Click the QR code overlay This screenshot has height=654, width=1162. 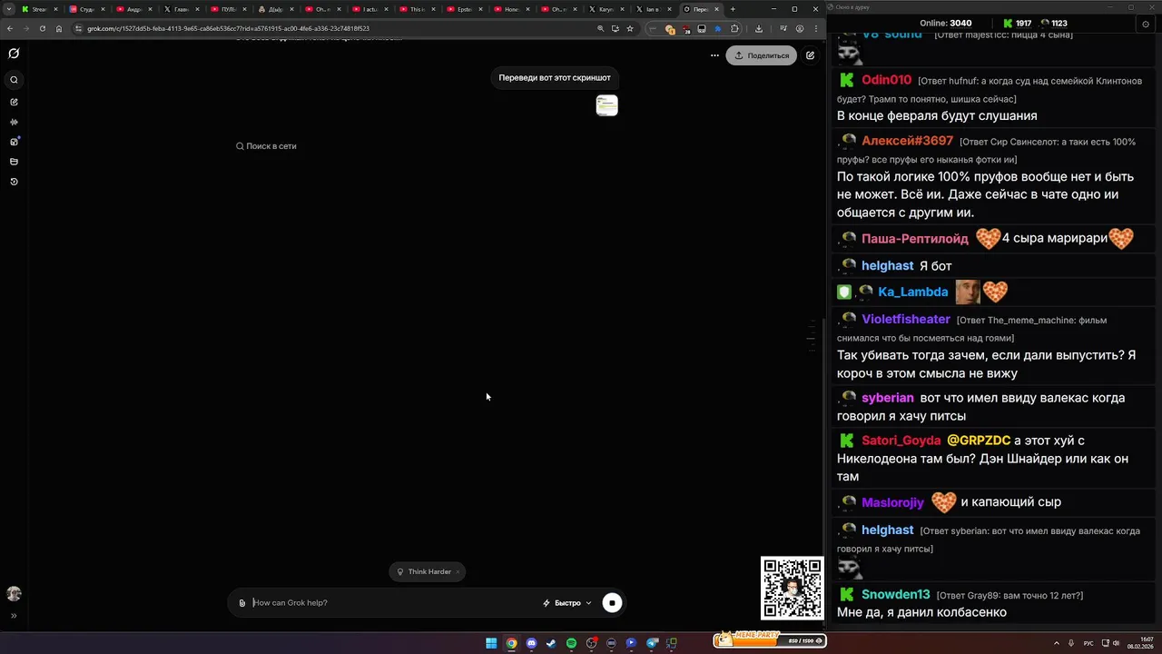(x=793, y=589)
